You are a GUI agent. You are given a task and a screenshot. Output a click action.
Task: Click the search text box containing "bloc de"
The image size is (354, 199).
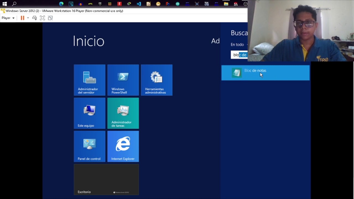(x=239, y=55)
